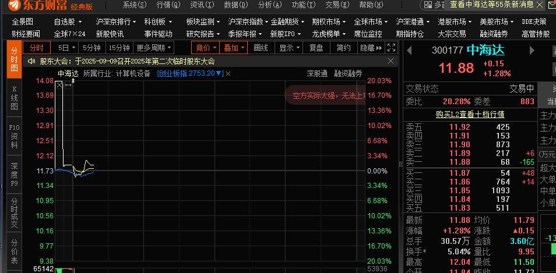Click the 深股通 tag
Screen dimensions: 556x273
(317, 74)
